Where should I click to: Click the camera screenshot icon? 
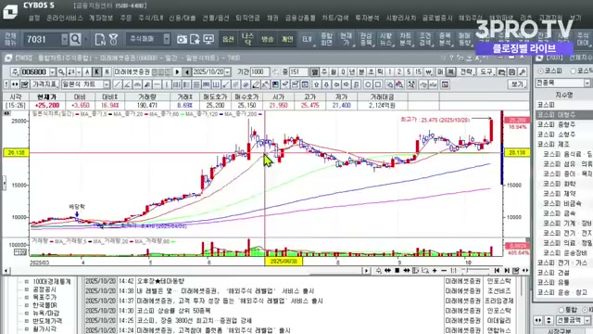(x=182, y=39)
